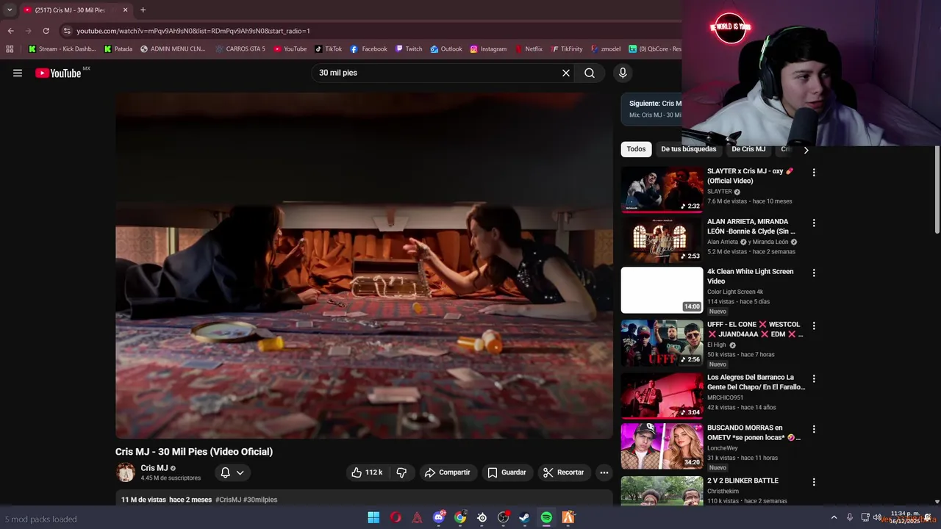The height and width of the screenshot is (529, 941).
Task: Open the CARROS GTA 5 bookmark
Action: 240,49
